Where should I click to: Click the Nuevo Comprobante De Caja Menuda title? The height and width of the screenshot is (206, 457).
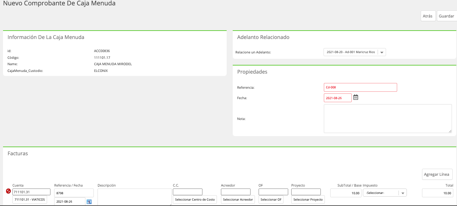click(59, 3)
